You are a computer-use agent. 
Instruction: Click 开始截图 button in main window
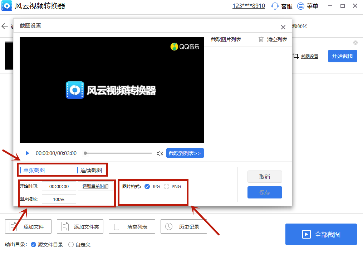tap(342, 56)
